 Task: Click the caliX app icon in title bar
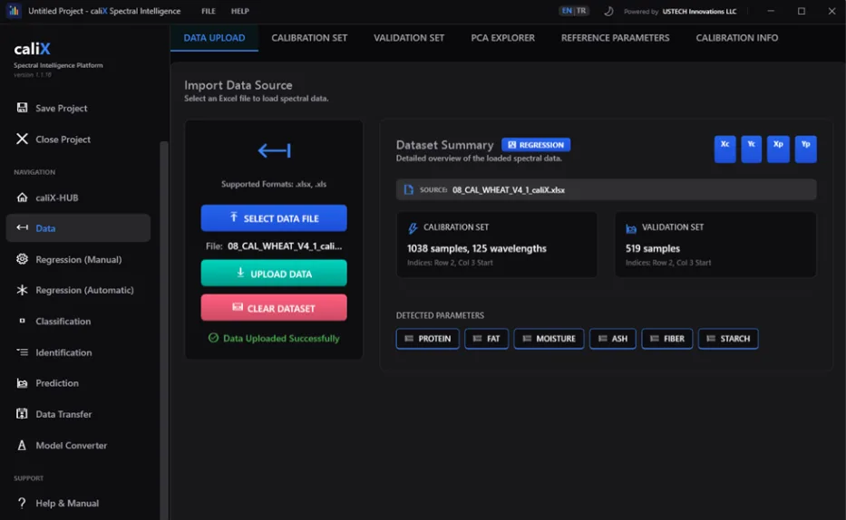[14, 10]
